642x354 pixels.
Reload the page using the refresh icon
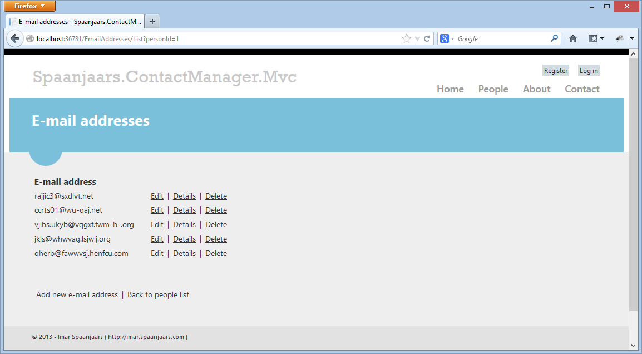[427, 38]
